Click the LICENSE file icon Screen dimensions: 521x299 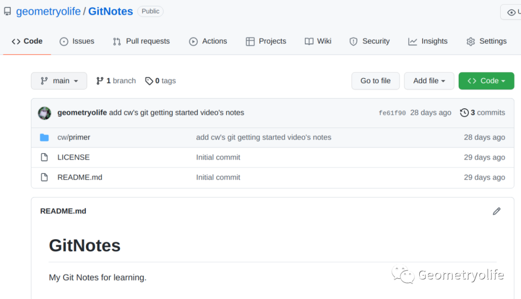[44, 157]
